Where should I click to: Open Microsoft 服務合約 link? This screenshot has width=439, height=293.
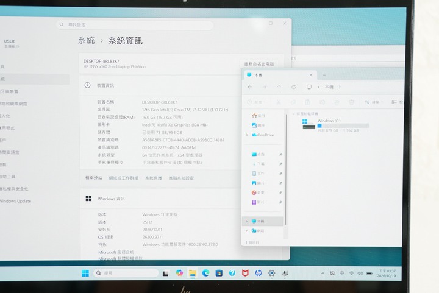(116, 252)
